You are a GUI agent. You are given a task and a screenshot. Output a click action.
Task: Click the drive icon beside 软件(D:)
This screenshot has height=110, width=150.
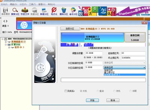(x=12, y=47)
